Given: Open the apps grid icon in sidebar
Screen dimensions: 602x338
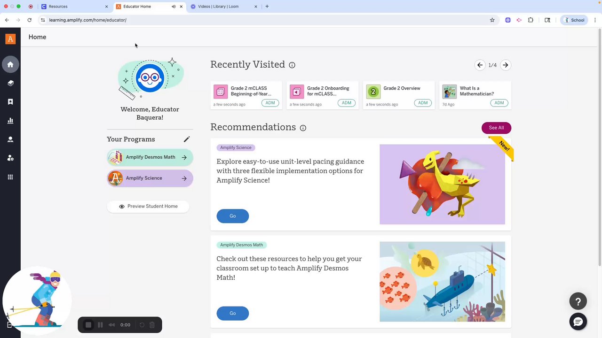Looking at the screenshot, I should pos(10,177).
